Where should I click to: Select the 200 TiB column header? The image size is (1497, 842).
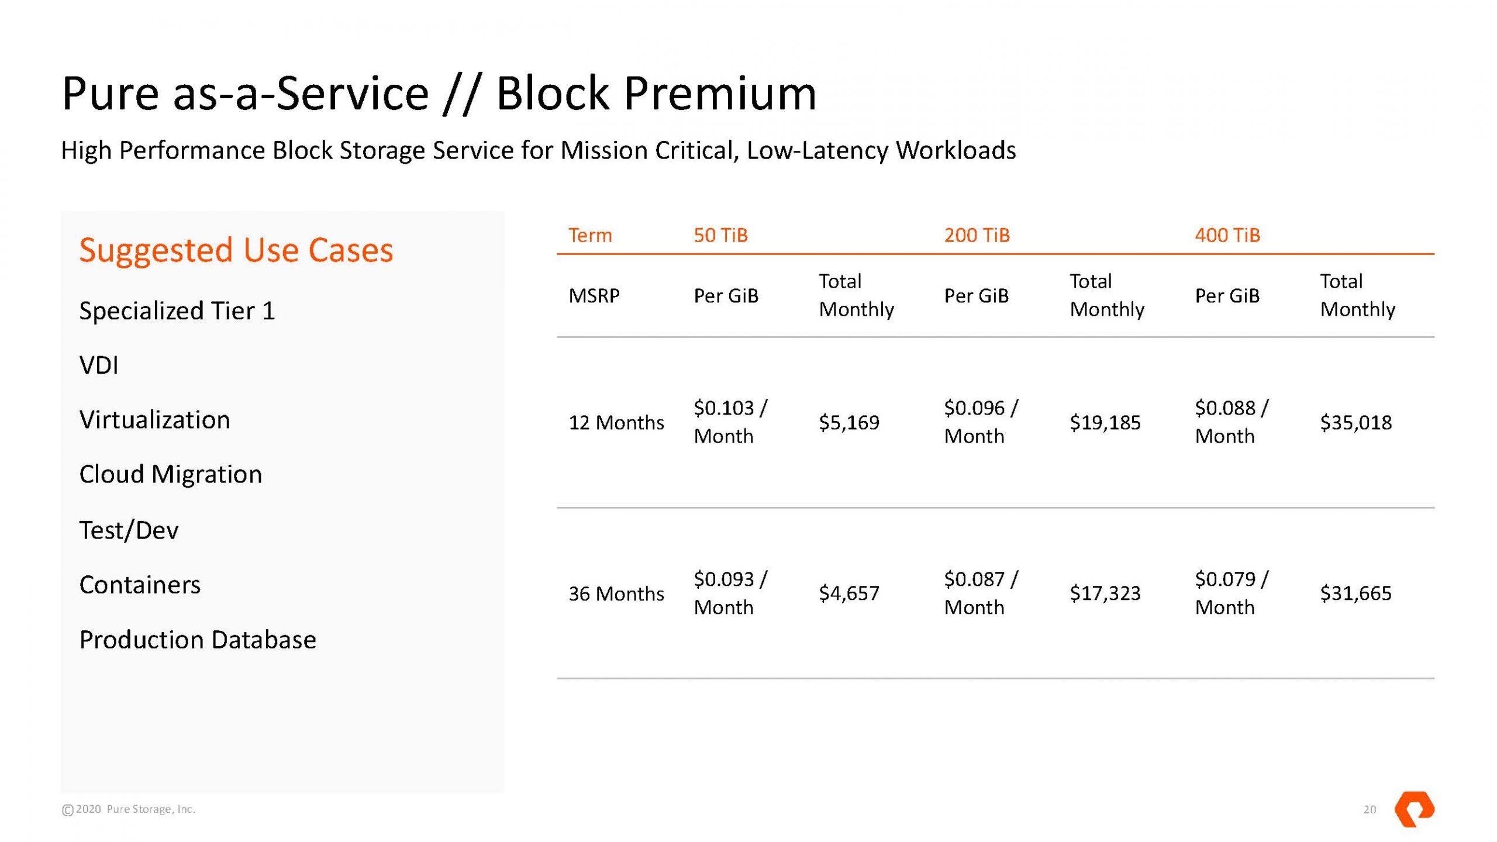pyautogui.click(x=977, y=235)
